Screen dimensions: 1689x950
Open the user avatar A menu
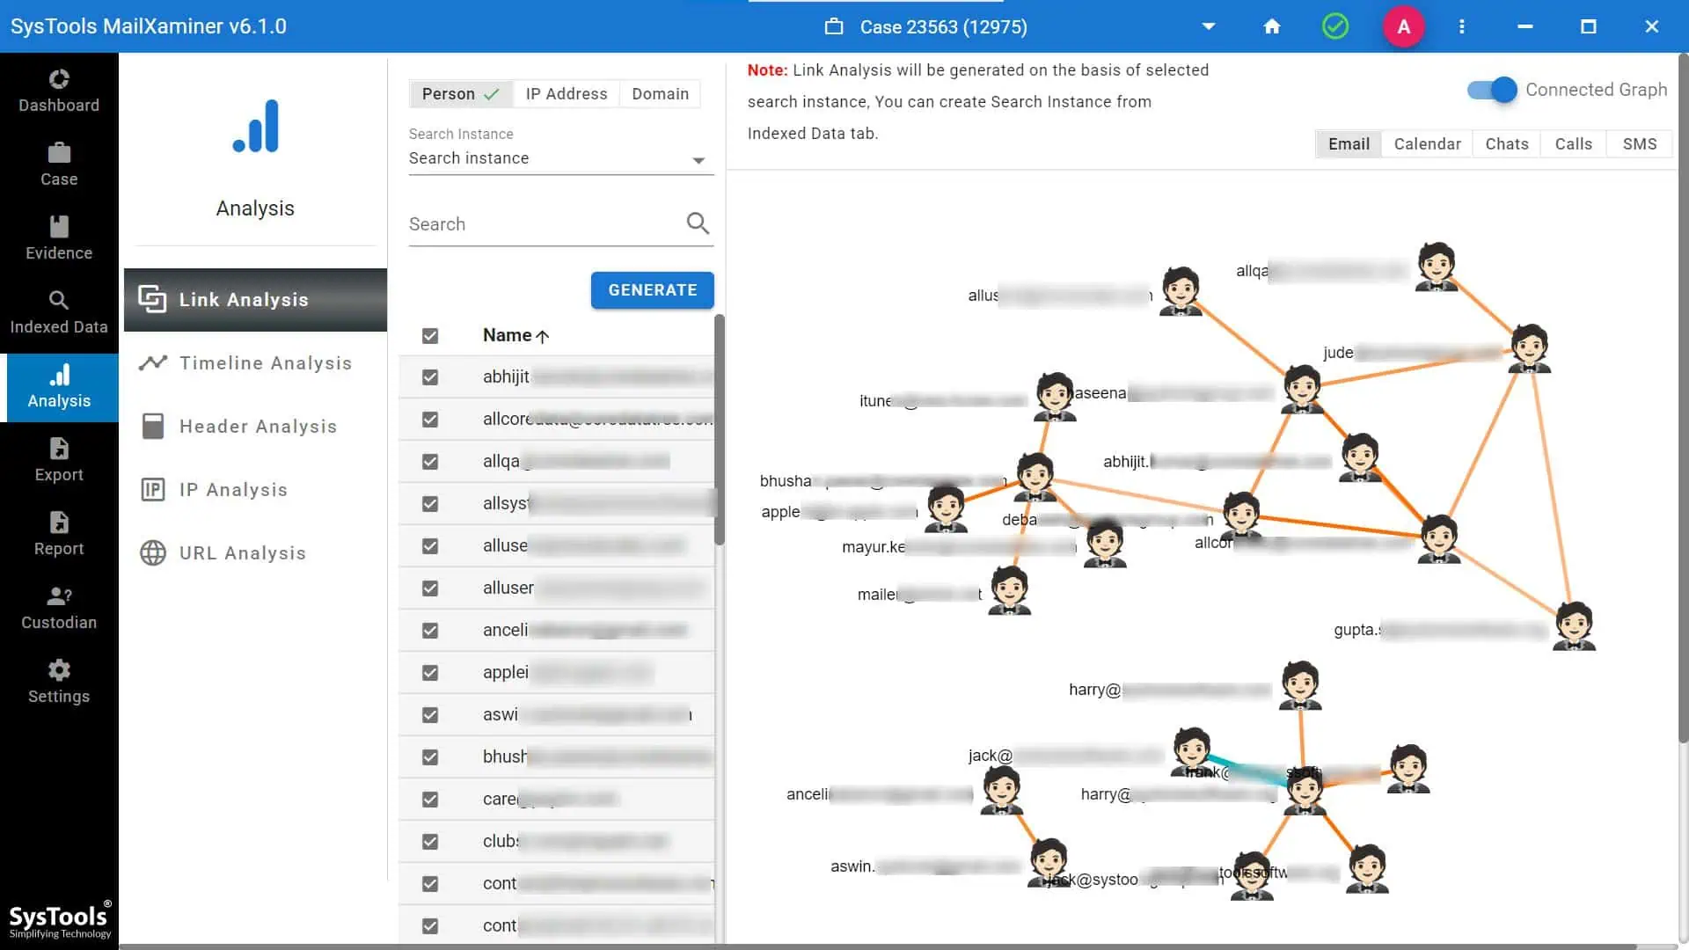tap(1403, 26)
